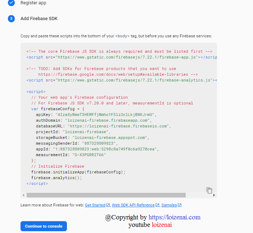Click the measurementId value G-X3PGRR2T66
Viewport: 253px width, 233px height.
point(89,155)
